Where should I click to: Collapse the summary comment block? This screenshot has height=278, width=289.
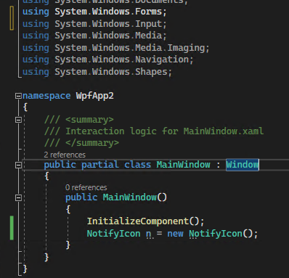[18, 120]
